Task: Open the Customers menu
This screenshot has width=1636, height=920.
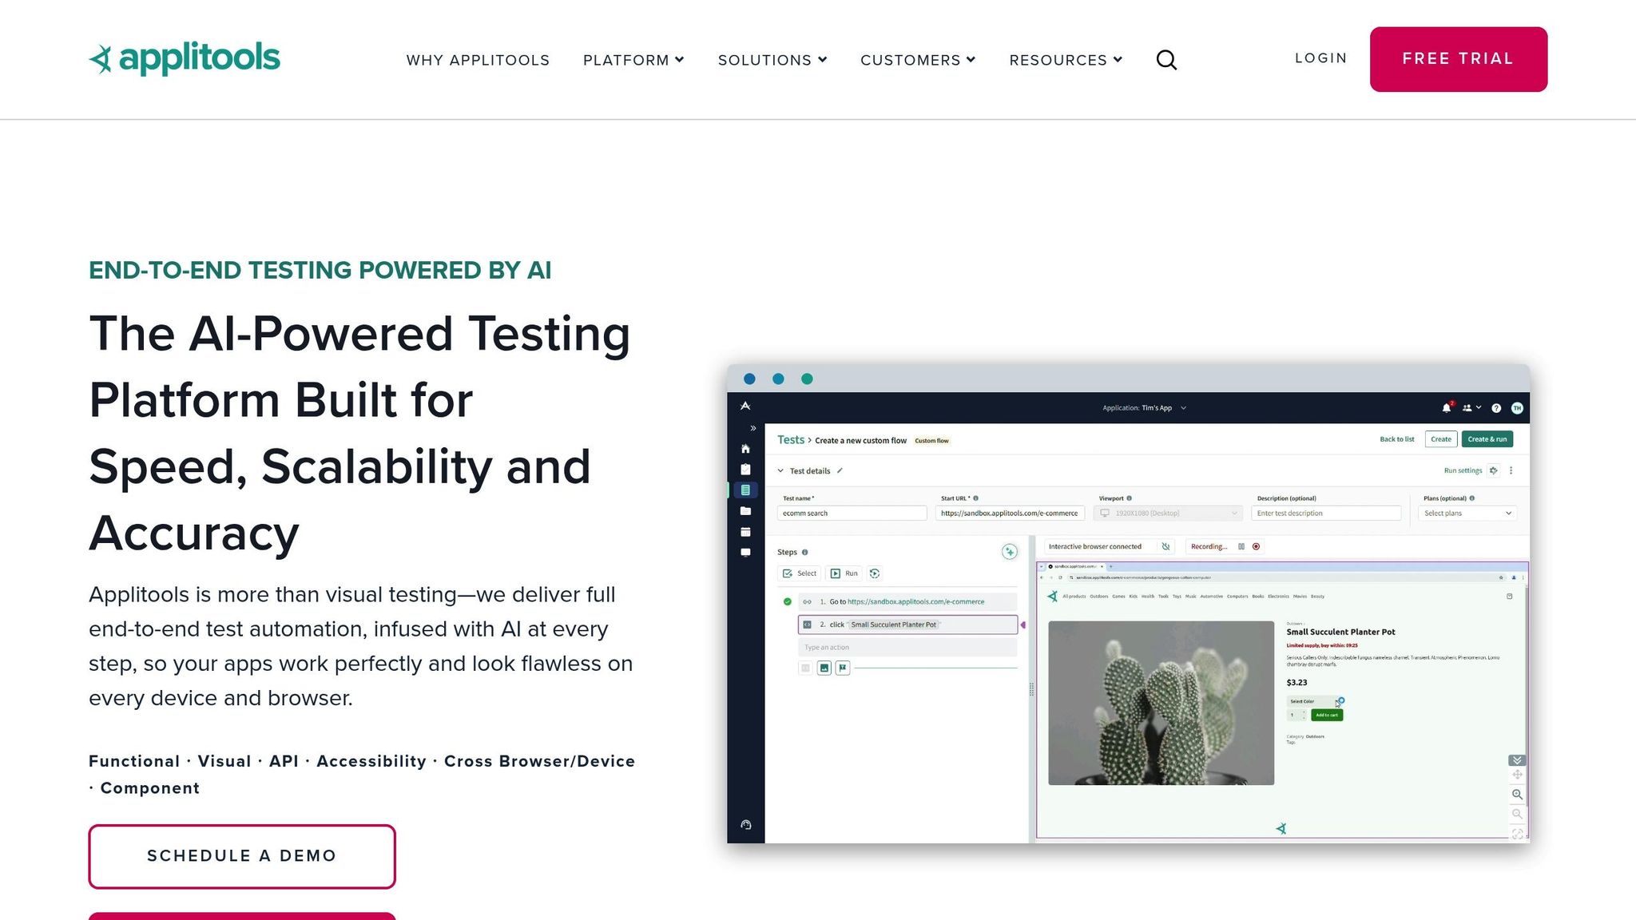Action: (918, 60)
